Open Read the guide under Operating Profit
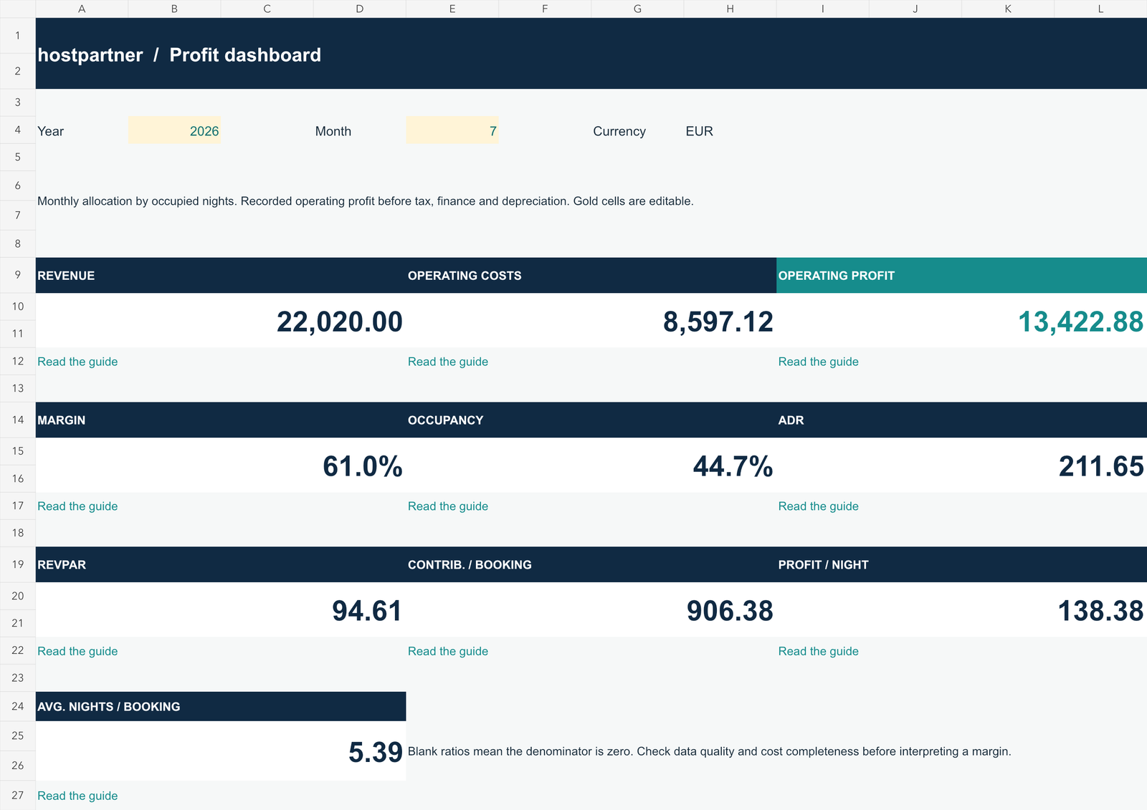The width and height of the screenshot is (1147, 810). click(x=819, y=362)
